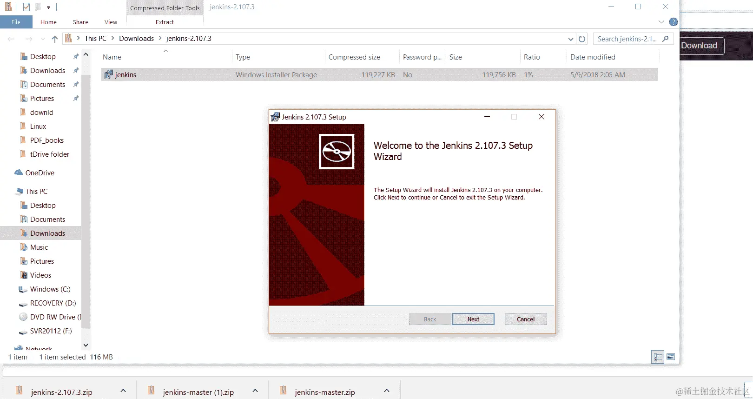Viewport: 753px width, 399px height.
Task: Click the folder icon in the address bar
Action: tap(68, 39)
